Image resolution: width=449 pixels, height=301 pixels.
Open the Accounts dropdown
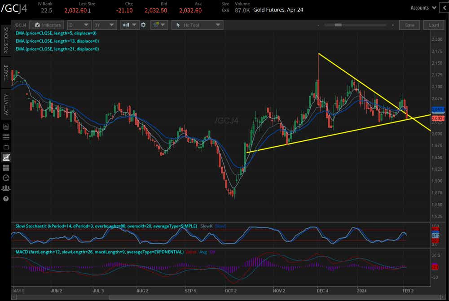click(x=423, y=8)
